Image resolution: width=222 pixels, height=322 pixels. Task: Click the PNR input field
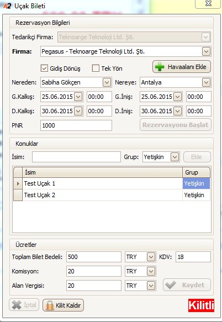(x=76, y=125)
